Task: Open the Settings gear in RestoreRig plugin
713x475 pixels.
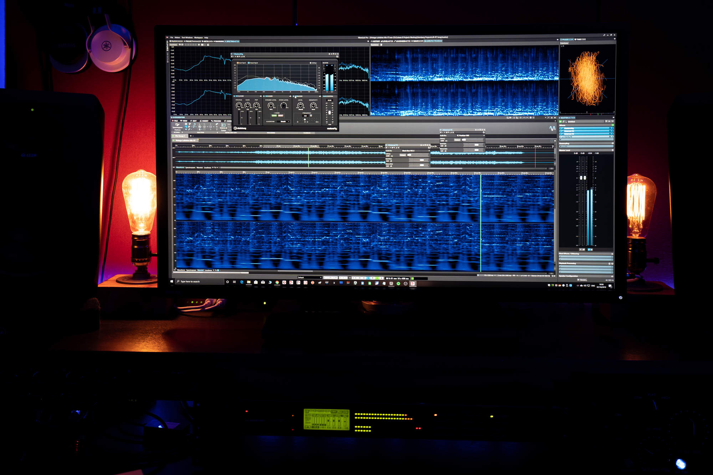Action: tap(311, 63)
